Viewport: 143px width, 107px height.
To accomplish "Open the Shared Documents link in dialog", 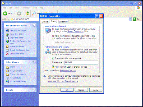I will coord(75,31).
